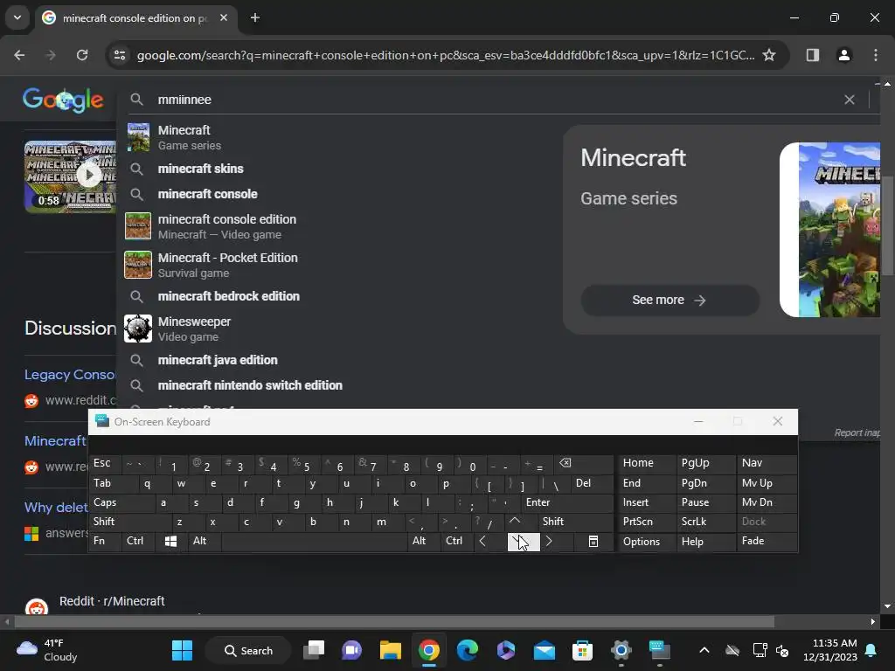This screenshot has height=671, width=895.
Task: Open taskbar Search box
Action: coord(248,650)
